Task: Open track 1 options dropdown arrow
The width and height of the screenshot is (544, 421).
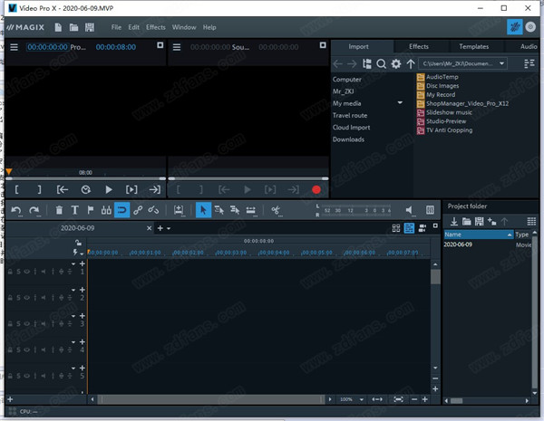Action: pos(73,264)
